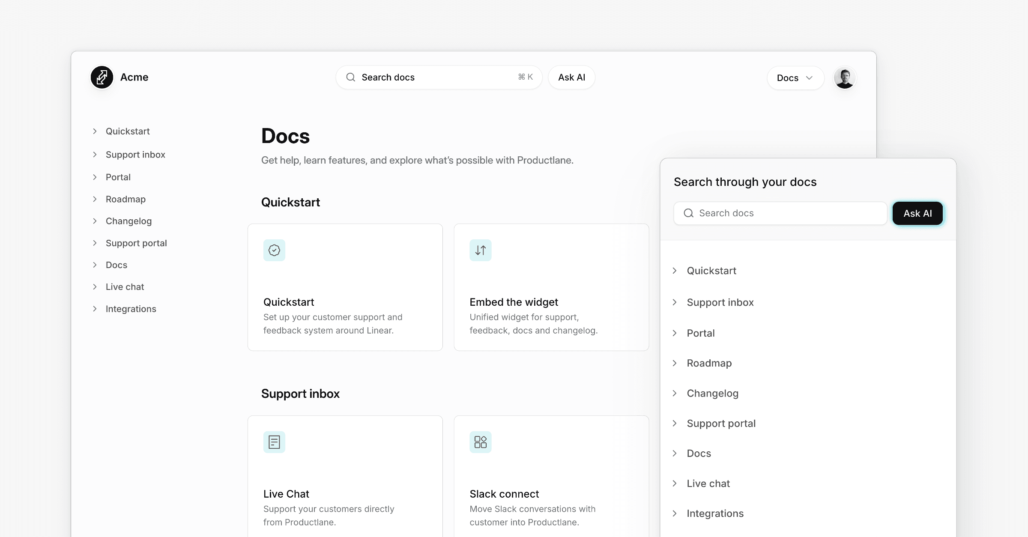Focus the header Search docs field
Screen dimensions: 1028x537
click(439, 78)
